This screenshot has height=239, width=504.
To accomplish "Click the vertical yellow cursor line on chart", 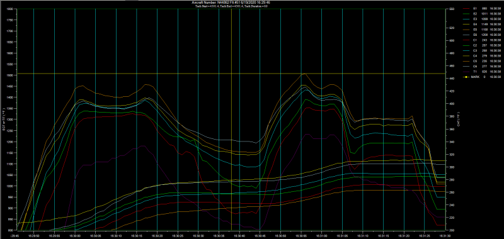I will pyautogui.click(x=231, y=119).
